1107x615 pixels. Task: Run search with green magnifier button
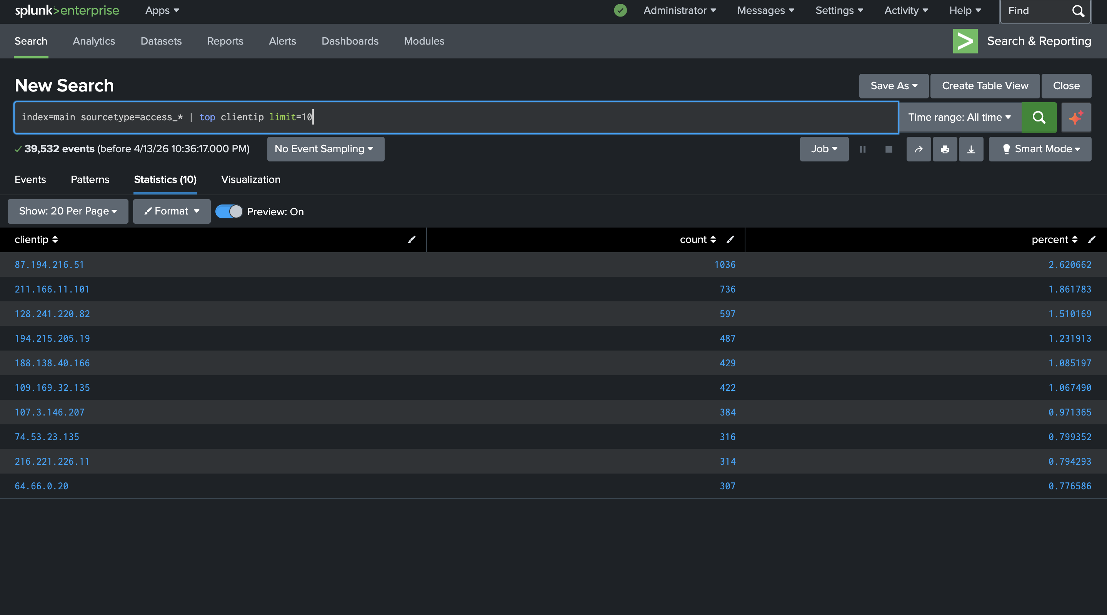pyautogui.click(x=1039, y=117)
